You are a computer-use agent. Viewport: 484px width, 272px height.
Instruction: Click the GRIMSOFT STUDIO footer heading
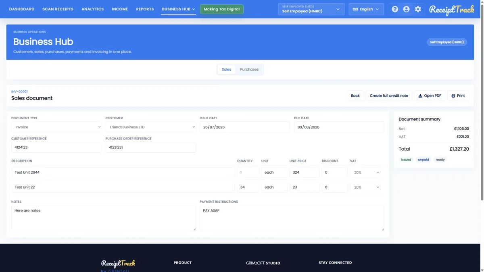click(263, 263)
